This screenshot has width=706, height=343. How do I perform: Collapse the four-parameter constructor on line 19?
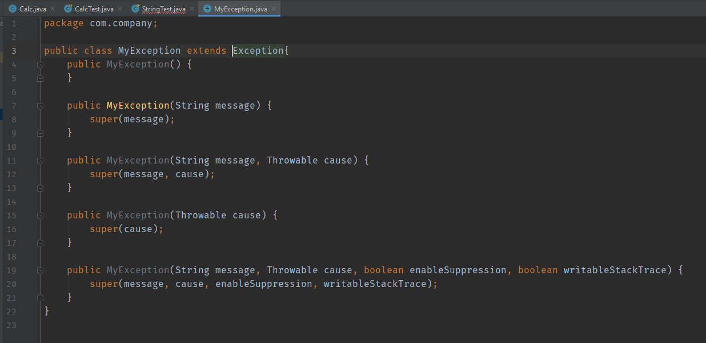pyautogui.click(x=40, y=270)
